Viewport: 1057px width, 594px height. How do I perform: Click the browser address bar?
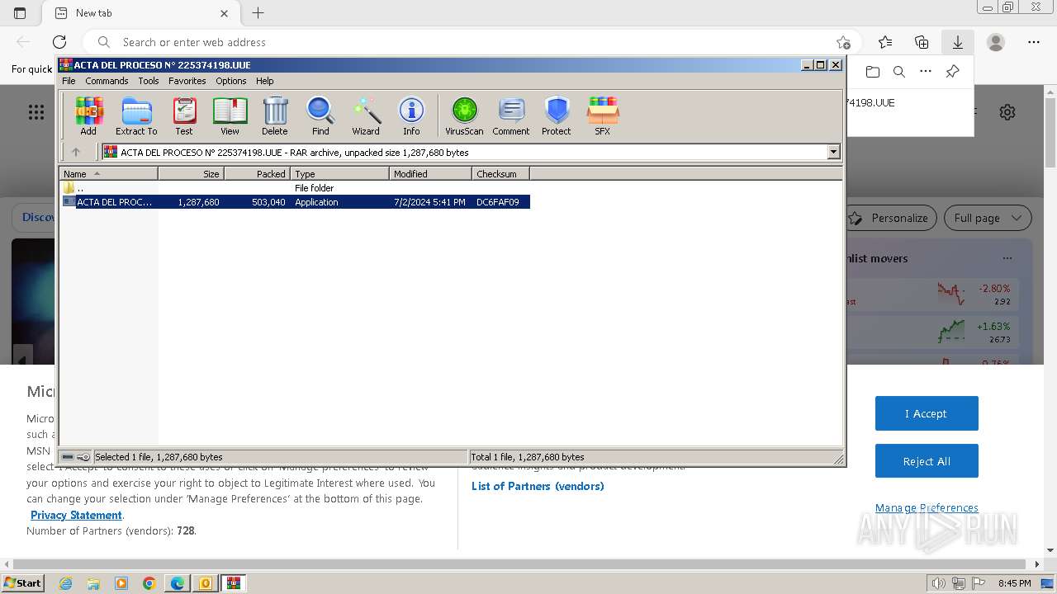[x=471, y=42]
